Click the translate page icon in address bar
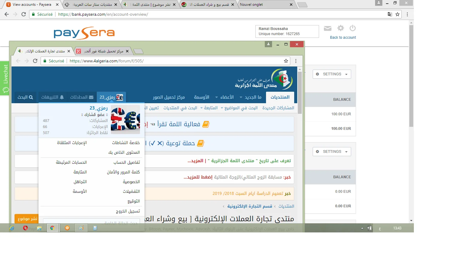 390,14
